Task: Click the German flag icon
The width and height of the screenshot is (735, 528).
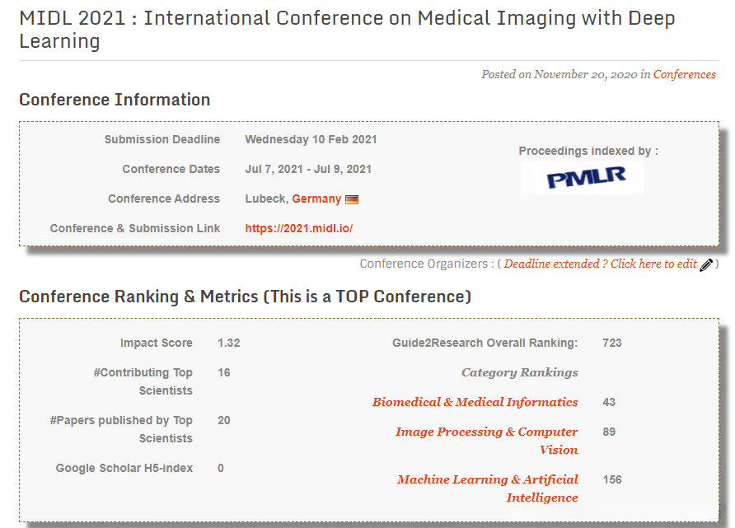Action: (x=352, y=199)
